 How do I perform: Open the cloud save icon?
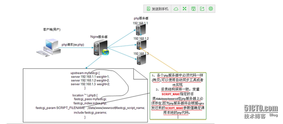coord(176,9)
